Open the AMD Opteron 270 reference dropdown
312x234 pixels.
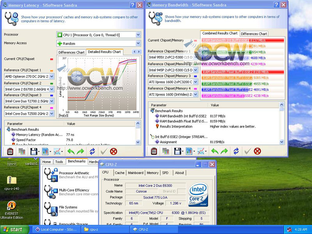(x=51, y=76)
